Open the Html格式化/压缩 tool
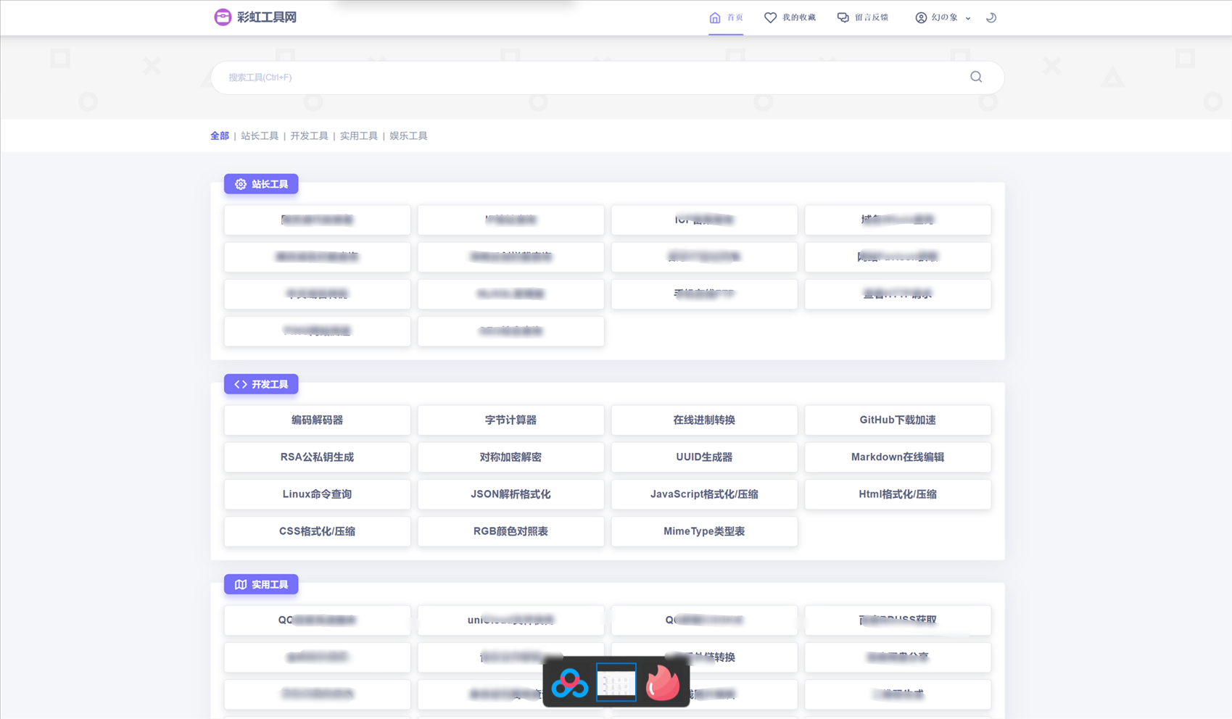The width and height of the screenshot is (1232, 719). click(898, 494)
